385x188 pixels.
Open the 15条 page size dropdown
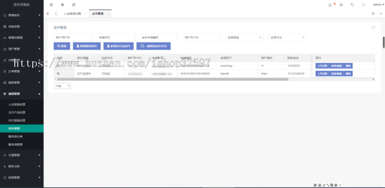tap(62, 86)
